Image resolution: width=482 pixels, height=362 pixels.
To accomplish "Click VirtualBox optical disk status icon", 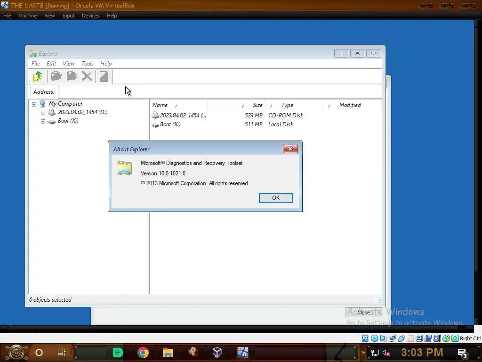I will [374, 338].
